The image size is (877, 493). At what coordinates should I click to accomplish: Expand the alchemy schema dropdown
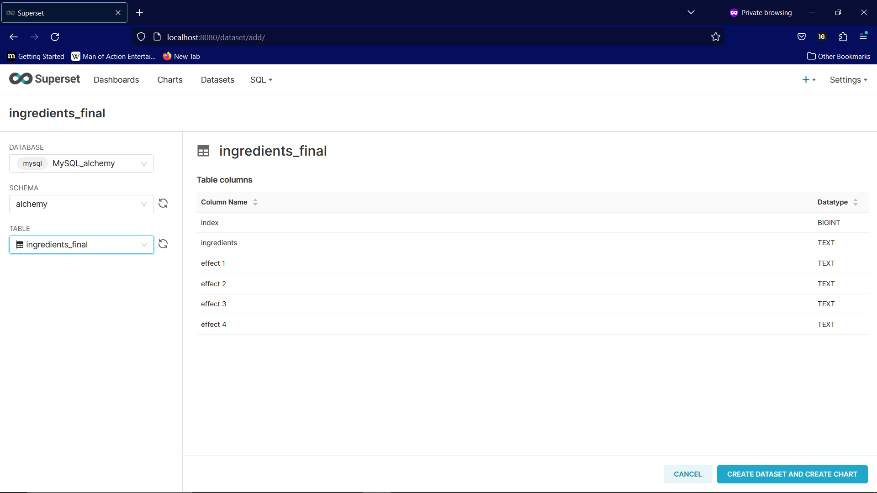tap(81, 204)
